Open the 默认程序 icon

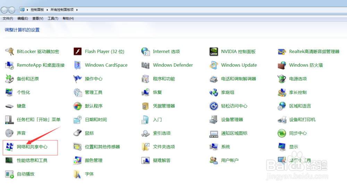(77, 106)
